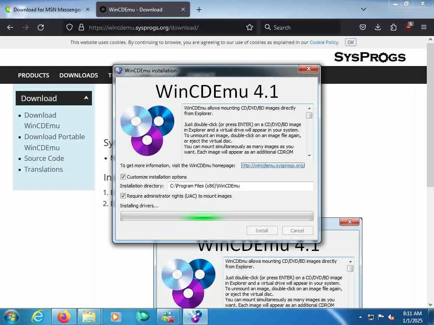Screen dimensions: 434x325
Task: Open the Messenger people taskbar icon
Action: 168,317
